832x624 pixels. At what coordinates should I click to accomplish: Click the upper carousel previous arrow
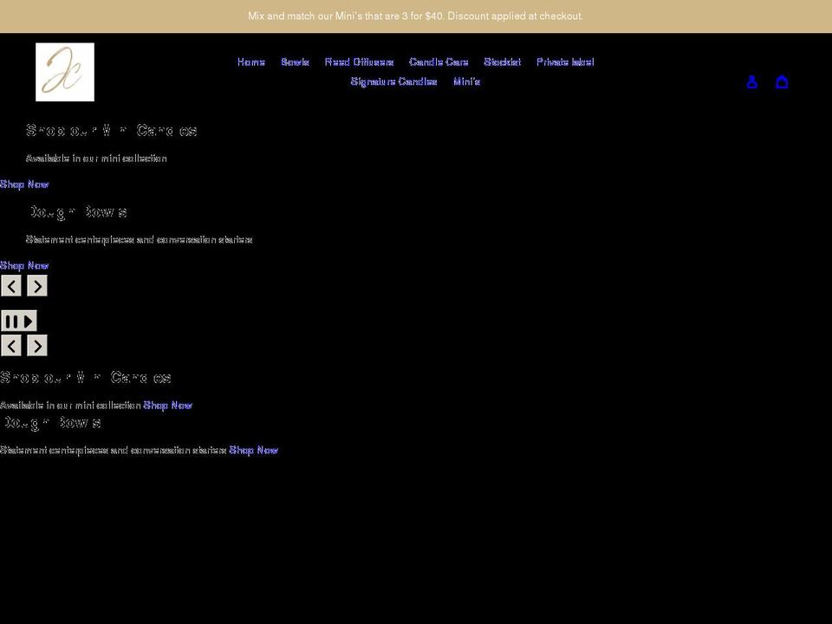[x=10, y=284]
